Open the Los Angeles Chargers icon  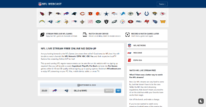tap(42, 22)
